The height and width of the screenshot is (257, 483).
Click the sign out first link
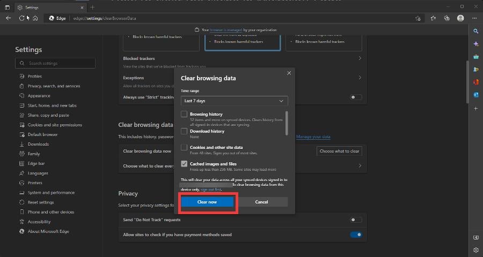[211, 190]
